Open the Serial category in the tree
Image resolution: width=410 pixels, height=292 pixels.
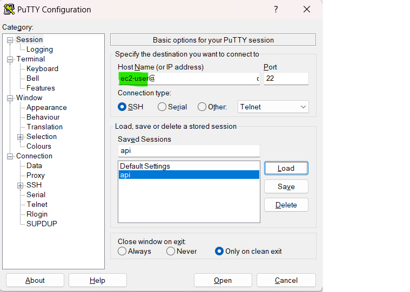tap(36, 194)
